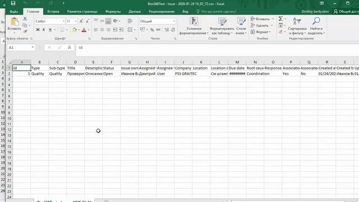Click the Ribbon Display Options icon
Viewport: 359px width, 202px height.
tap(321, 3)
